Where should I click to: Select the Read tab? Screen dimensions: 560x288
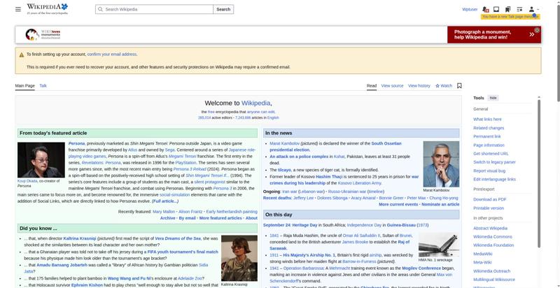click(372, 85)
